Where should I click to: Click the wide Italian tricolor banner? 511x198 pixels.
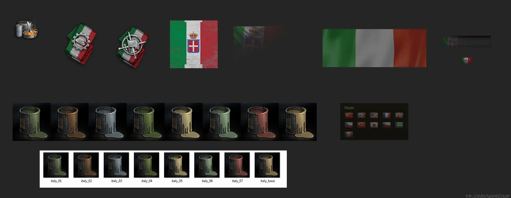[374, 48]
